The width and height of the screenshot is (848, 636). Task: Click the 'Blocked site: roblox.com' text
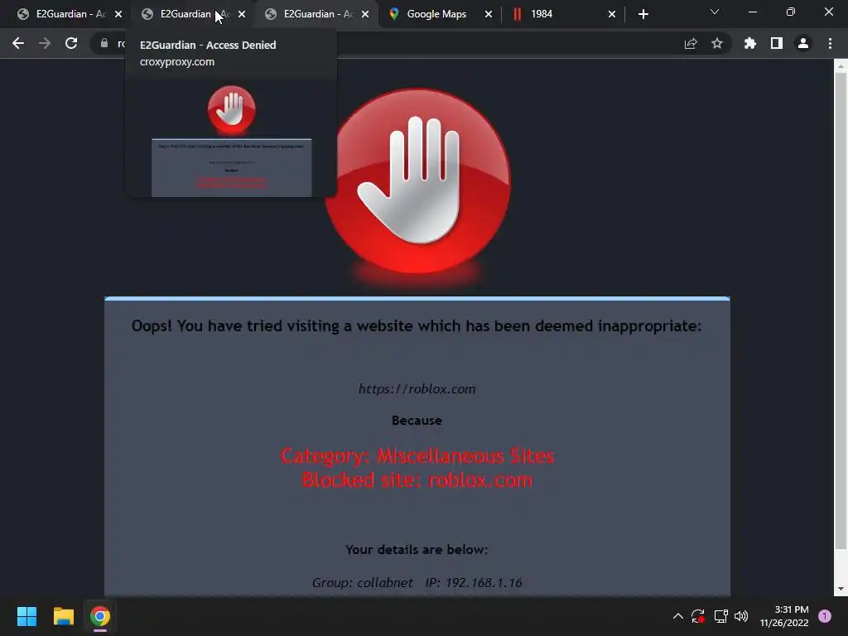click(417, 480)
